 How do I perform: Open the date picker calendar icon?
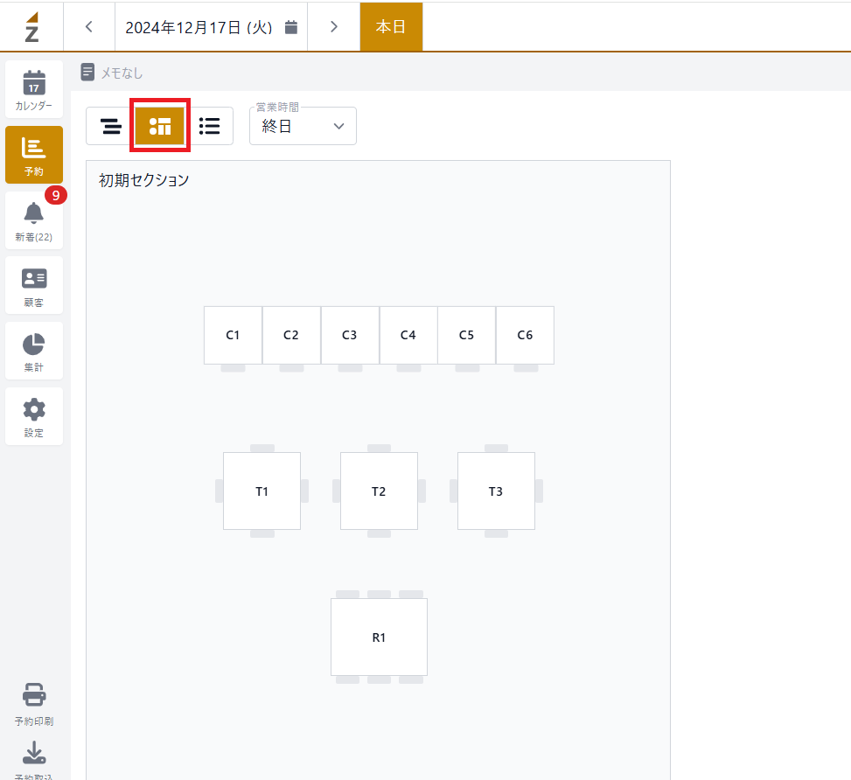click(x=291, y=27)
